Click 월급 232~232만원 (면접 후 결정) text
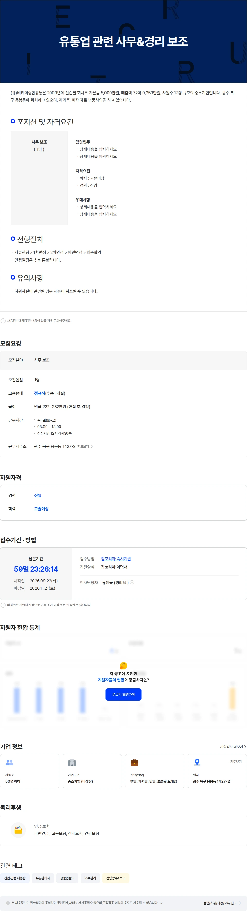The height and width of the screenshot is (911, 247). [62, 406]
